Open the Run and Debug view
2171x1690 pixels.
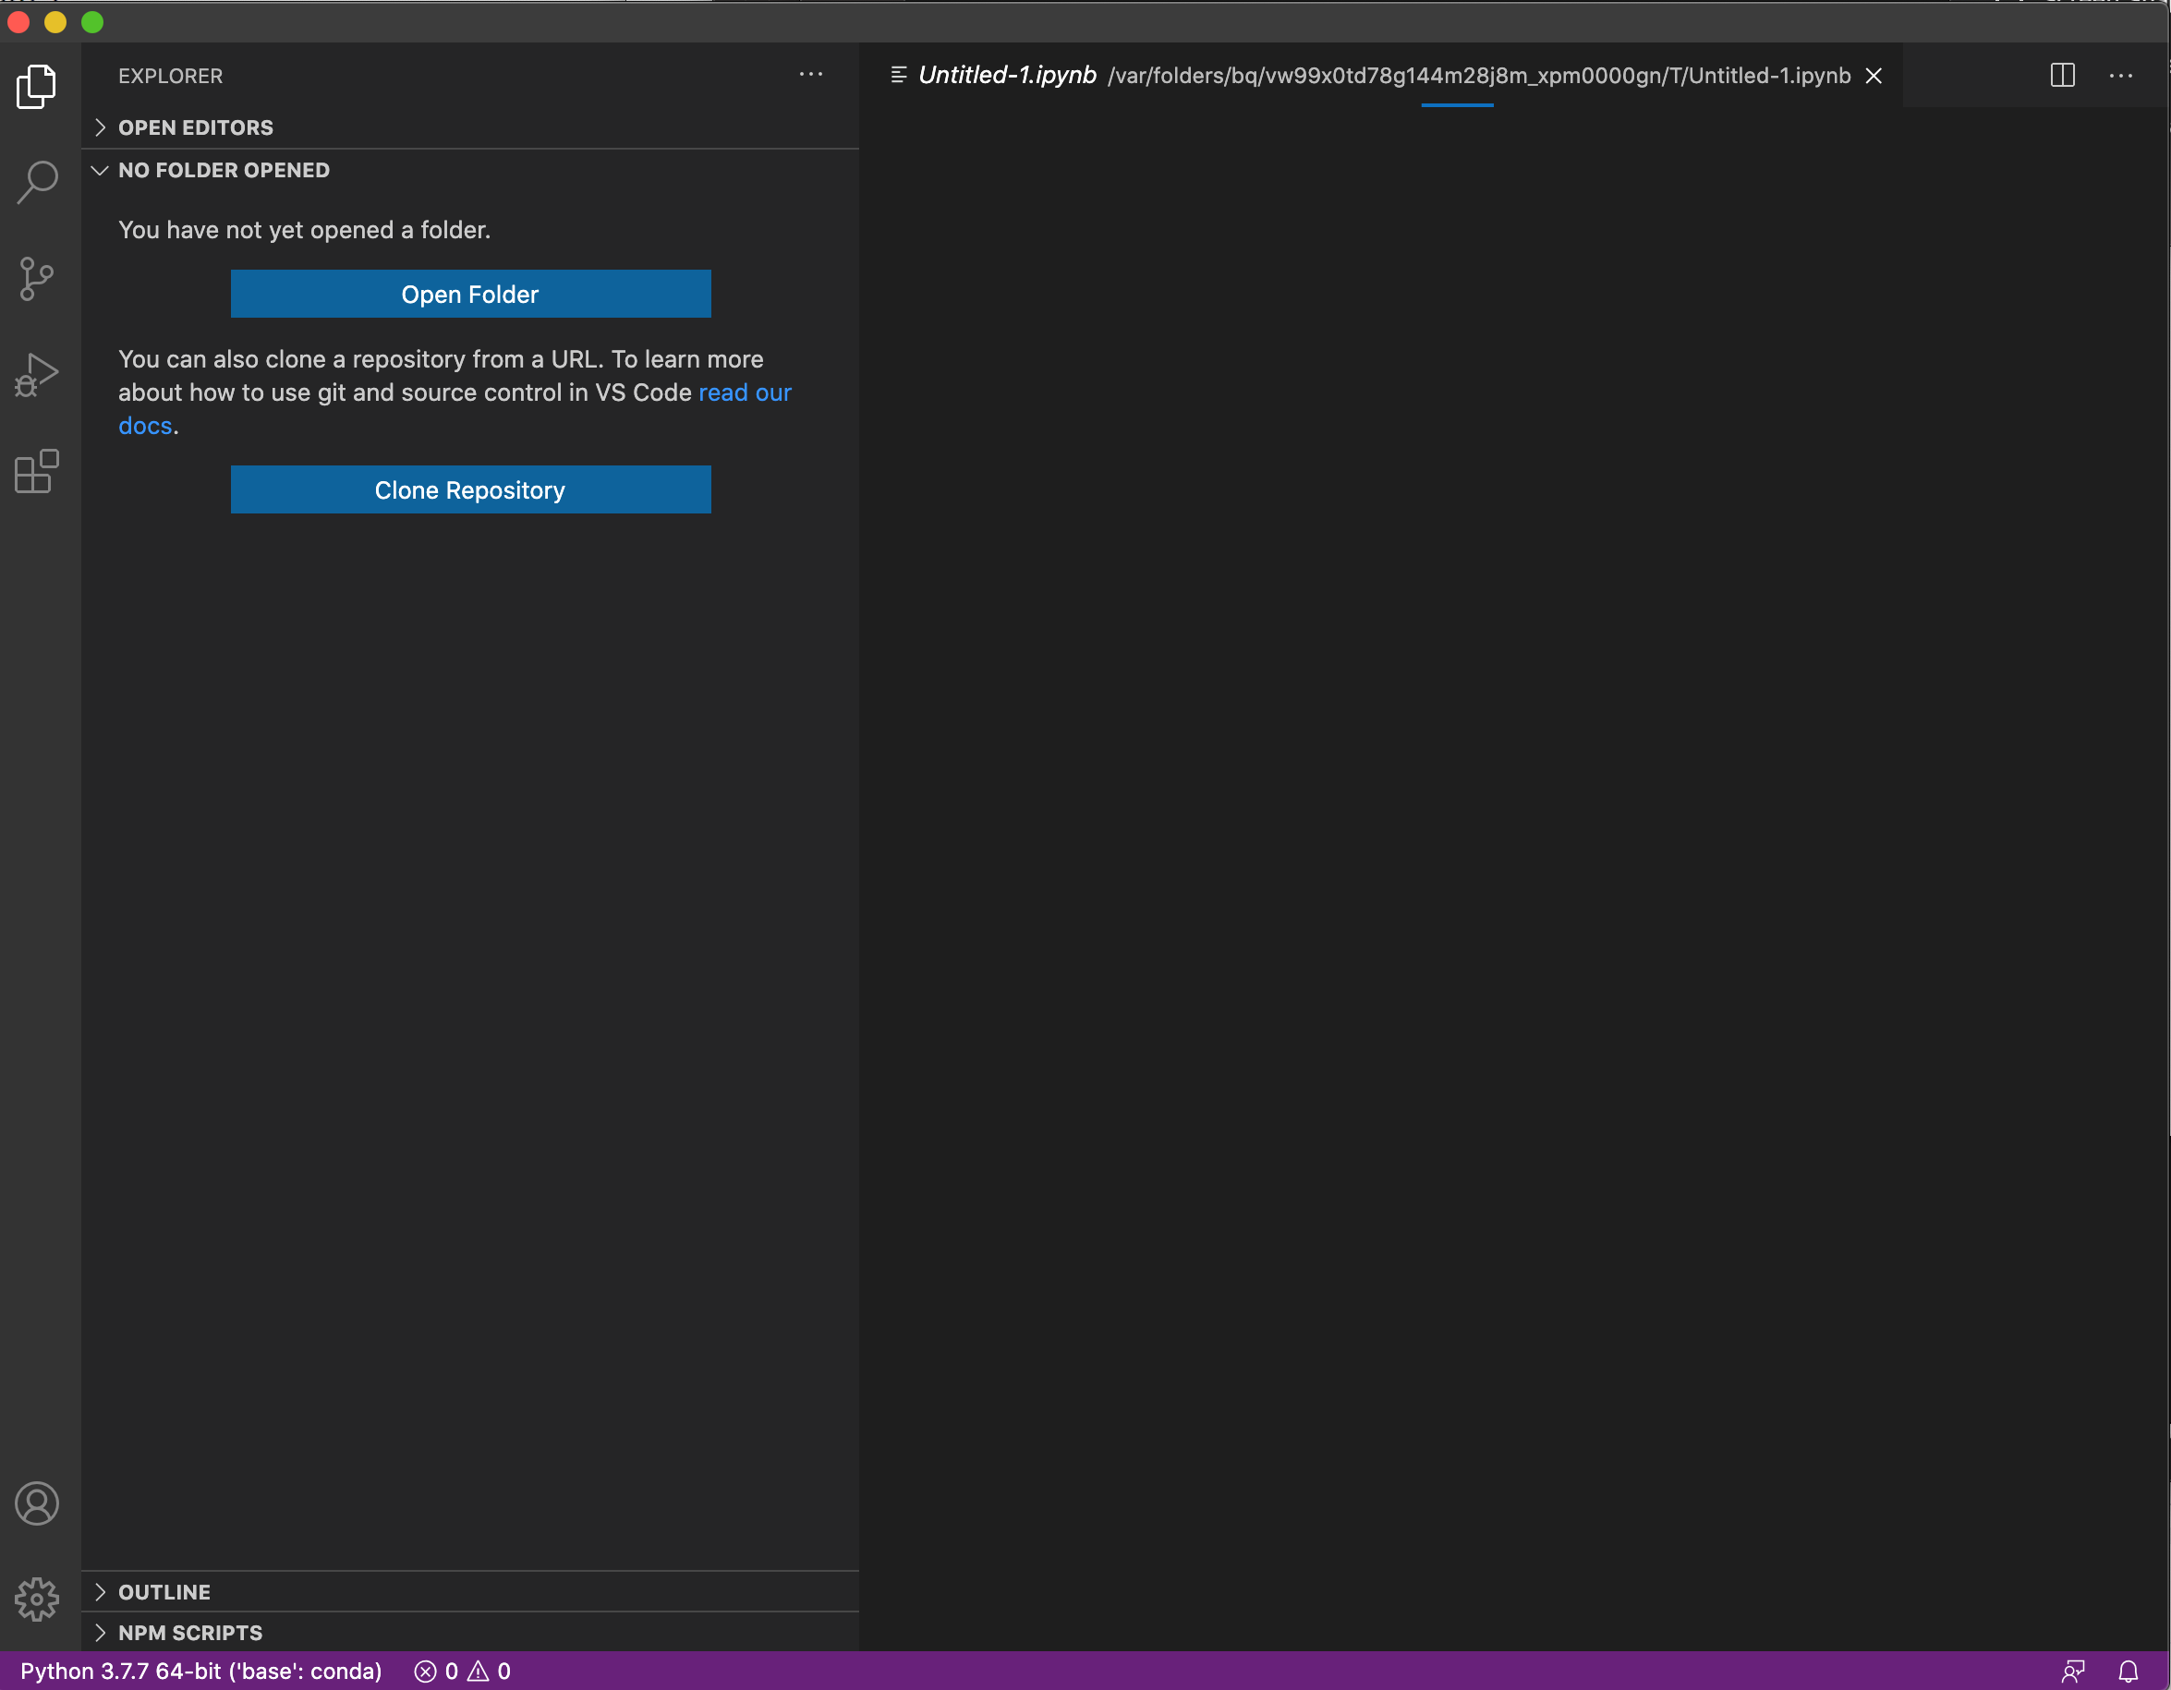[37, 376]
